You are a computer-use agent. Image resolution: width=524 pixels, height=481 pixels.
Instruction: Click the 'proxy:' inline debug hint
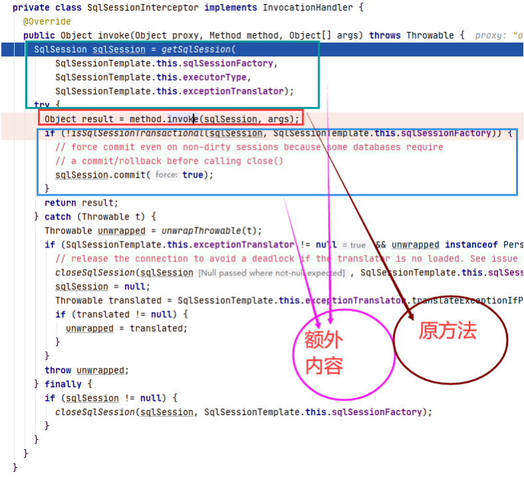pos(491,36)
